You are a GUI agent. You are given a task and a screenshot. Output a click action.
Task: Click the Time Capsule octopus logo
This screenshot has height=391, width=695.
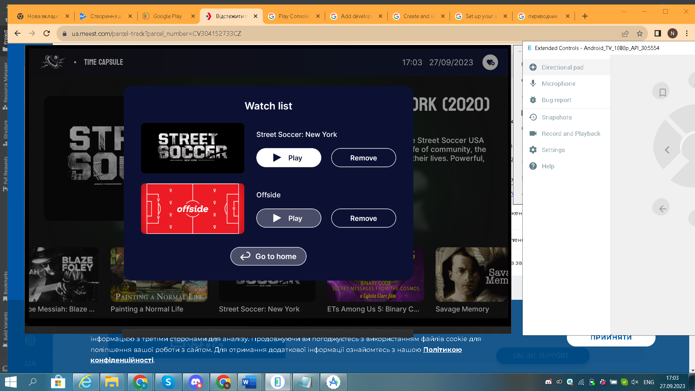(x=53, y=62)
